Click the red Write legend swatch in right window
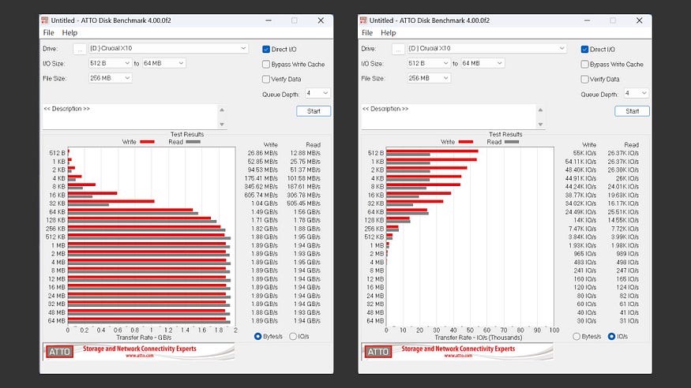The image size is (691, 388). point(466,142)
